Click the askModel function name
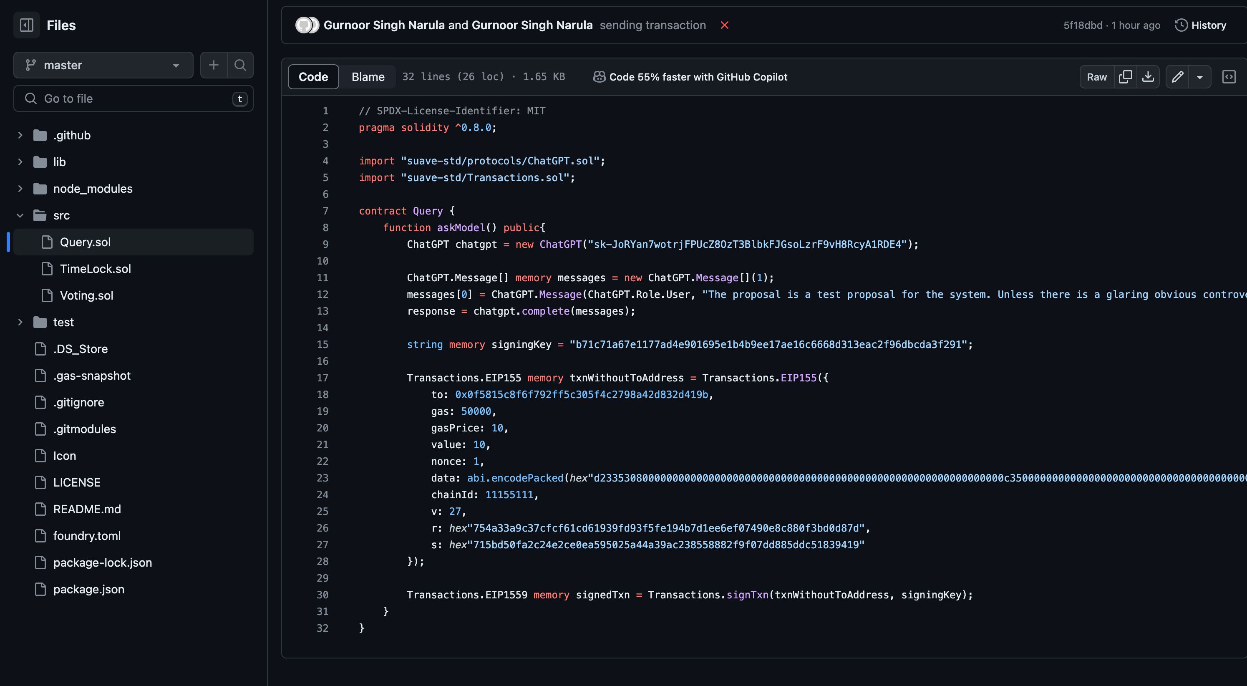 click(x=461, y=227)
